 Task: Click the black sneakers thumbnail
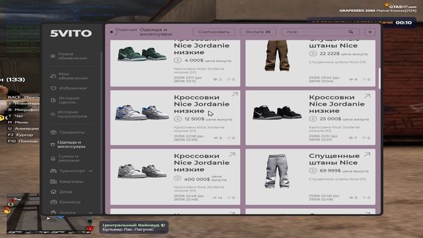coord(277,112)
